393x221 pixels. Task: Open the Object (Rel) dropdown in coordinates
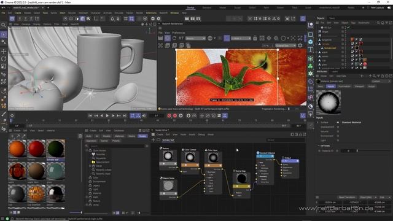(x=367, y=197)
